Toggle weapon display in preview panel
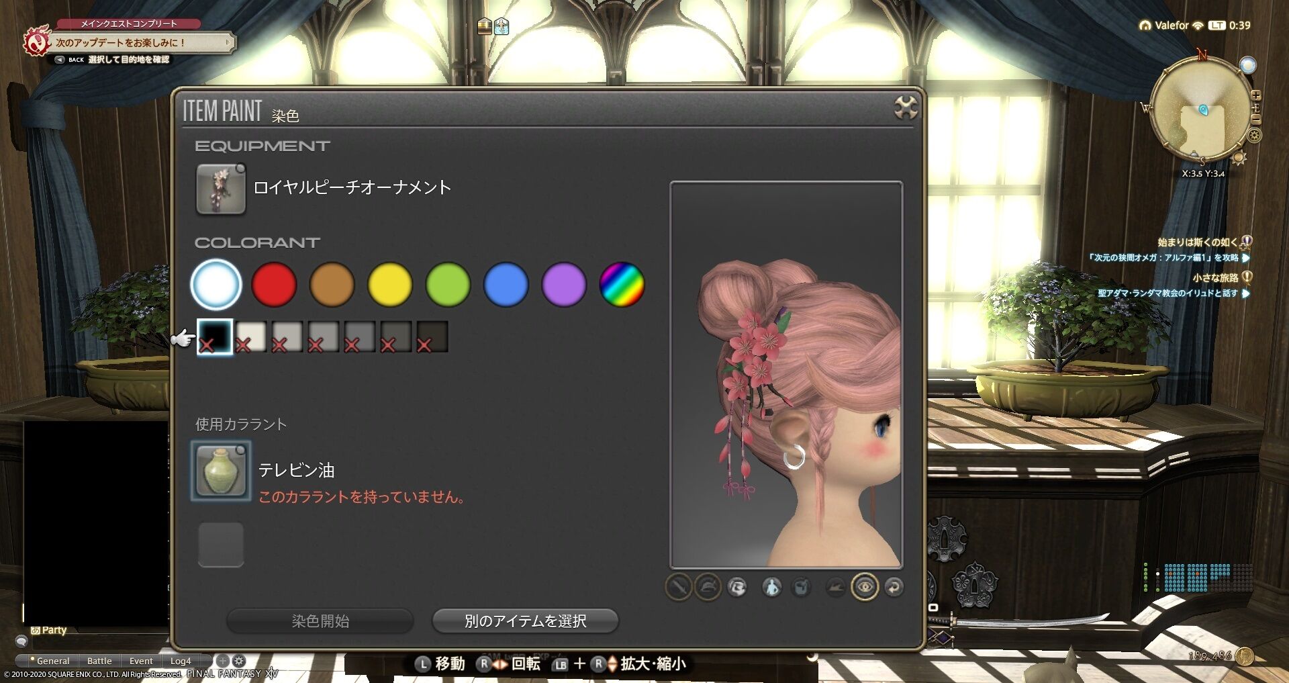Viewport: 1289px width, 683px height. coord(678,588)
